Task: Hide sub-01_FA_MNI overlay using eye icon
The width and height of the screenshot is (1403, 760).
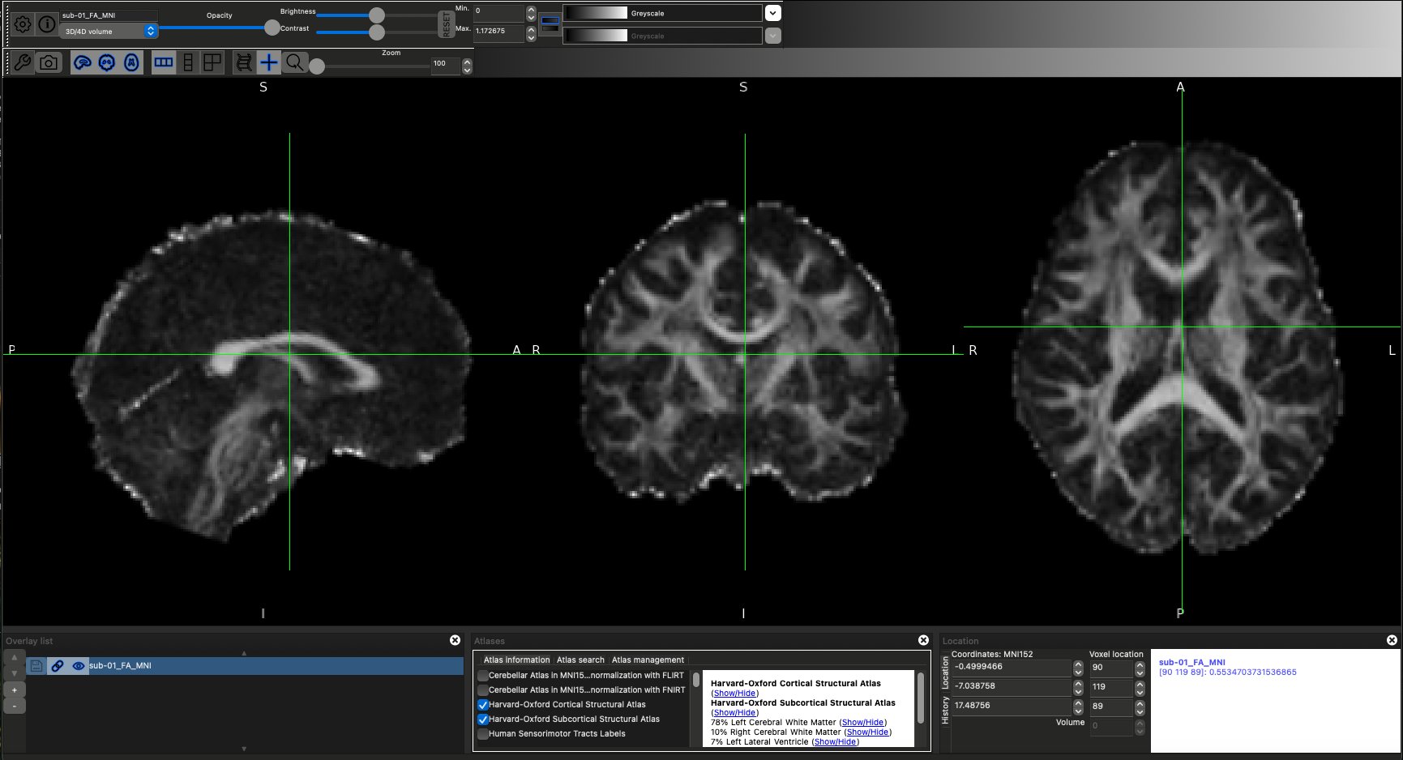Action: [79, 666]
